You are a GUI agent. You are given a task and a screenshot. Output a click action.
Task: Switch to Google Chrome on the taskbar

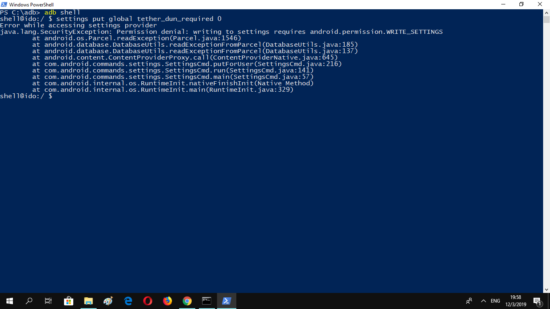[187, 301]
